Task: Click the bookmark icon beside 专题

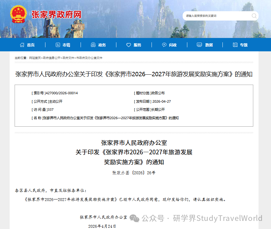Action: (x=235, y=44)
